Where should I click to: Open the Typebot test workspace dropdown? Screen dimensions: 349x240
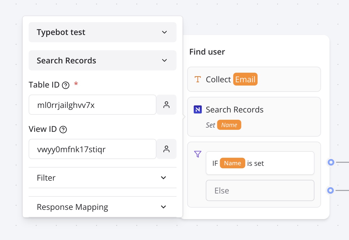(103, 32)
